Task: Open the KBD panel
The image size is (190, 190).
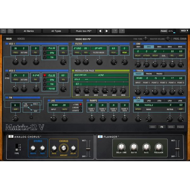Action: (152, 127)
